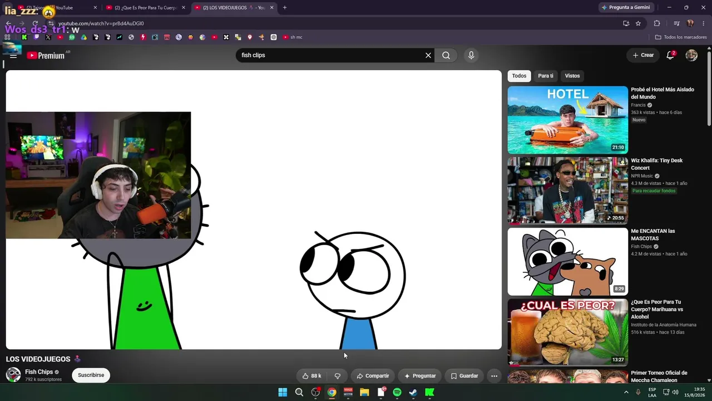Open Spotify from the taskbar

[x=397, y=393]
